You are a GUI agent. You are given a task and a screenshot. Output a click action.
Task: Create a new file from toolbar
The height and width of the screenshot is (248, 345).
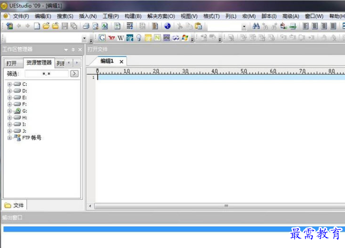coord(37,26)
